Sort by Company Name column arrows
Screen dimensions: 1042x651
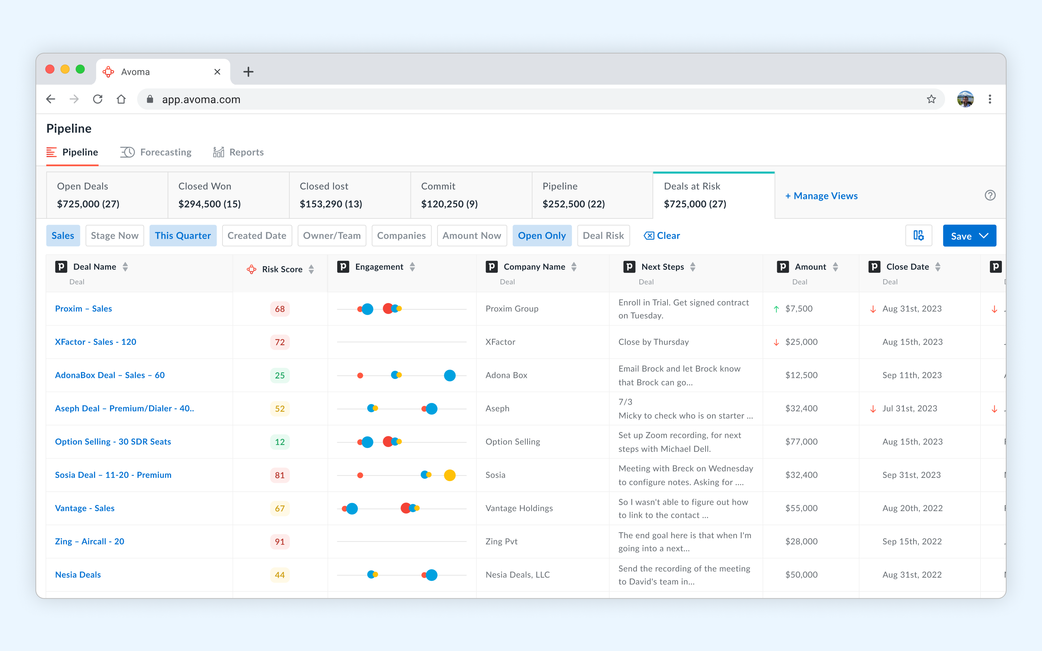click(x=574, y=267)
